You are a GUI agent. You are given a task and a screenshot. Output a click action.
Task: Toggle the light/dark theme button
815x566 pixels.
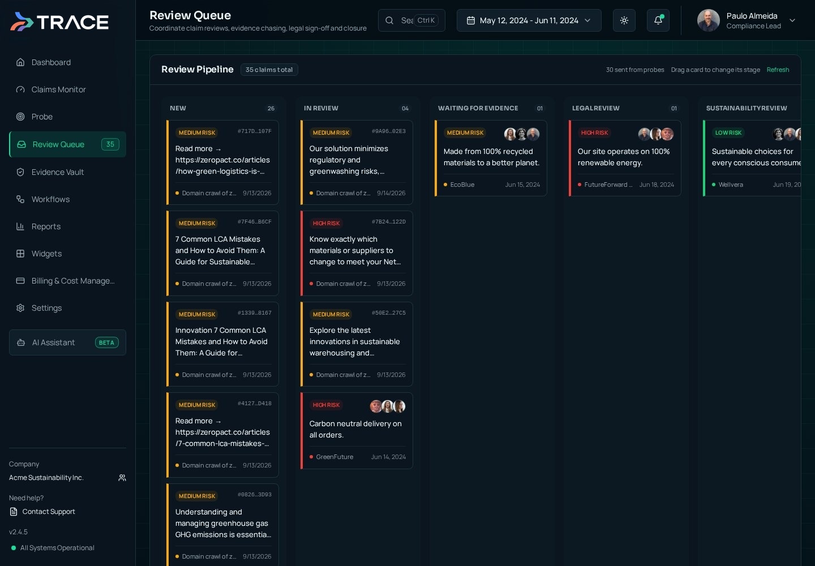[624, 20]
